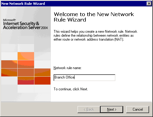Viewport: 153px width, 117px height.
Task: Click the bright red square in the banner graphic
Action: coord(42,81)
